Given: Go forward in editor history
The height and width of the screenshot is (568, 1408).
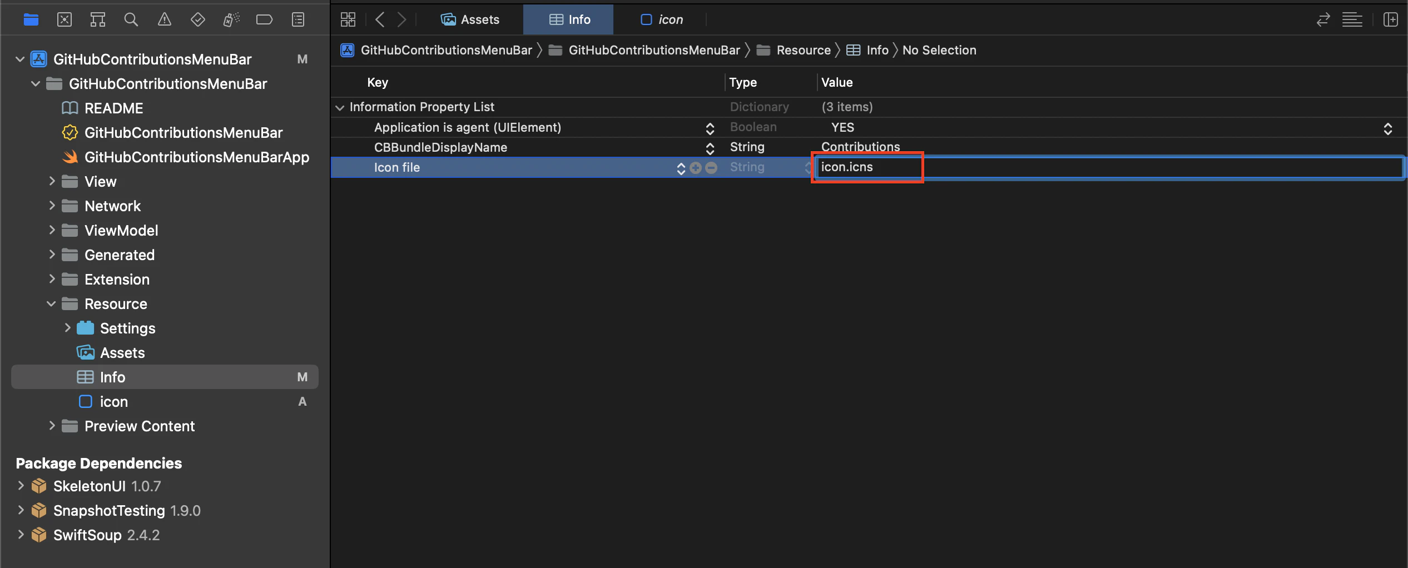Looking at the screenshot, I should tap(402, 20).
